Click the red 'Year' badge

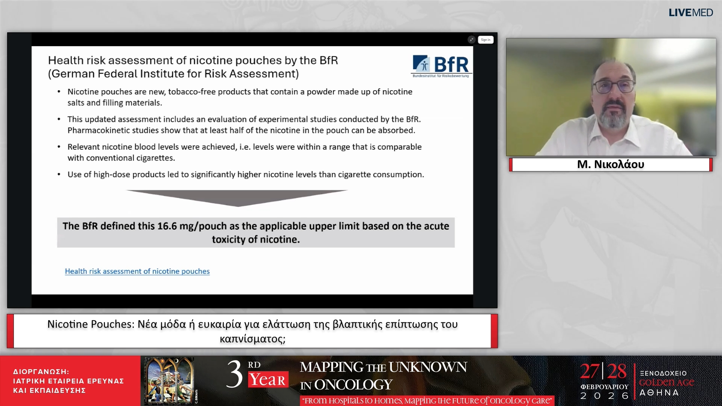pyautogui.click(x=268, y=380)
